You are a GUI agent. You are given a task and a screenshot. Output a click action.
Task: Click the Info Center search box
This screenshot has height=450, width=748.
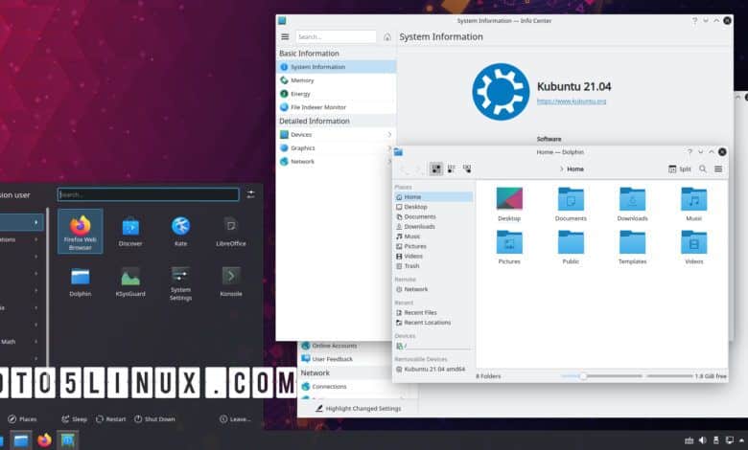[336, 36]
